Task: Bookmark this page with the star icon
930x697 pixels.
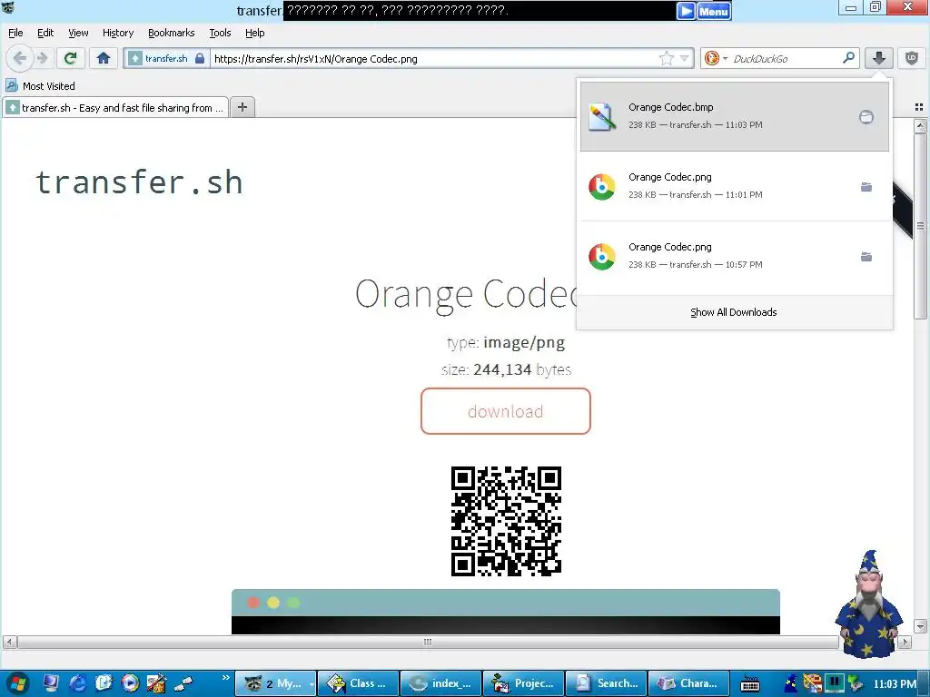Action: [666, 58]
